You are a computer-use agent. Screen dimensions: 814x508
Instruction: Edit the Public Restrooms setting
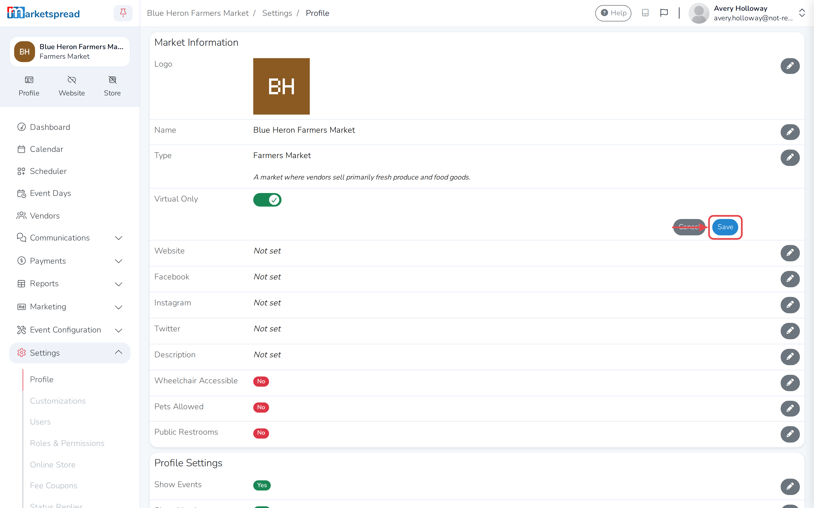click(x=790, y=434)
